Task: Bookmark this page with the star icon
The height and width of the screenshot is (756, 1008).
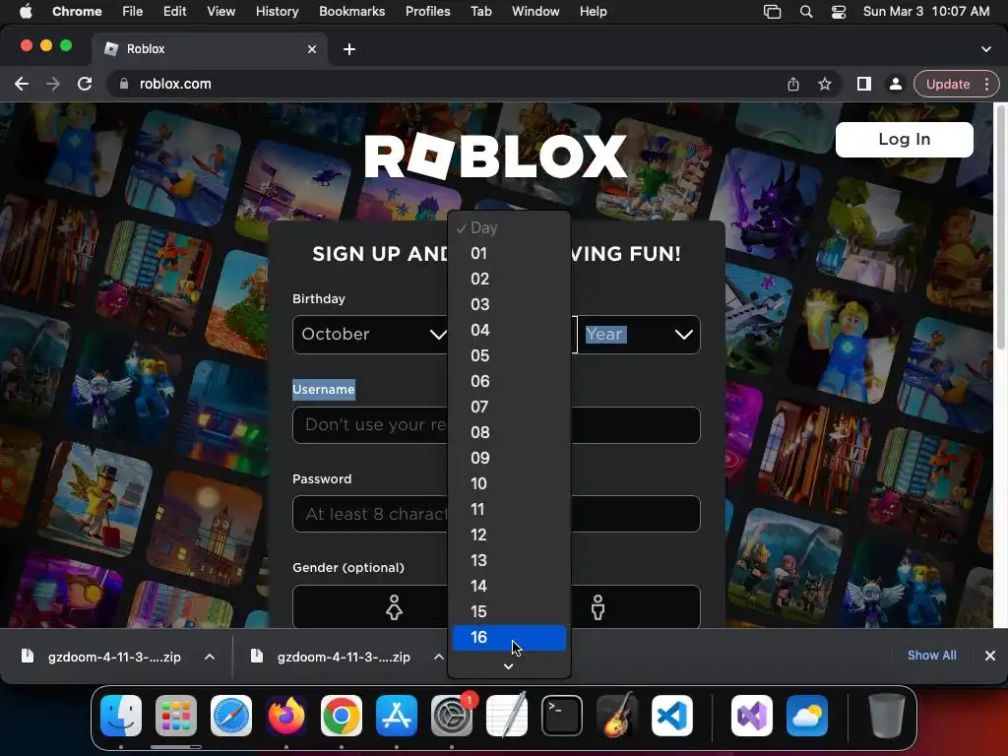Action: 825,84
